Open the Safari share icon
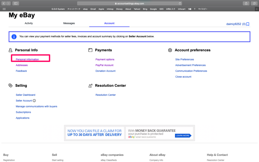This screenshot has height=162, width=259. pyautogui.click(x=246, y=3)
